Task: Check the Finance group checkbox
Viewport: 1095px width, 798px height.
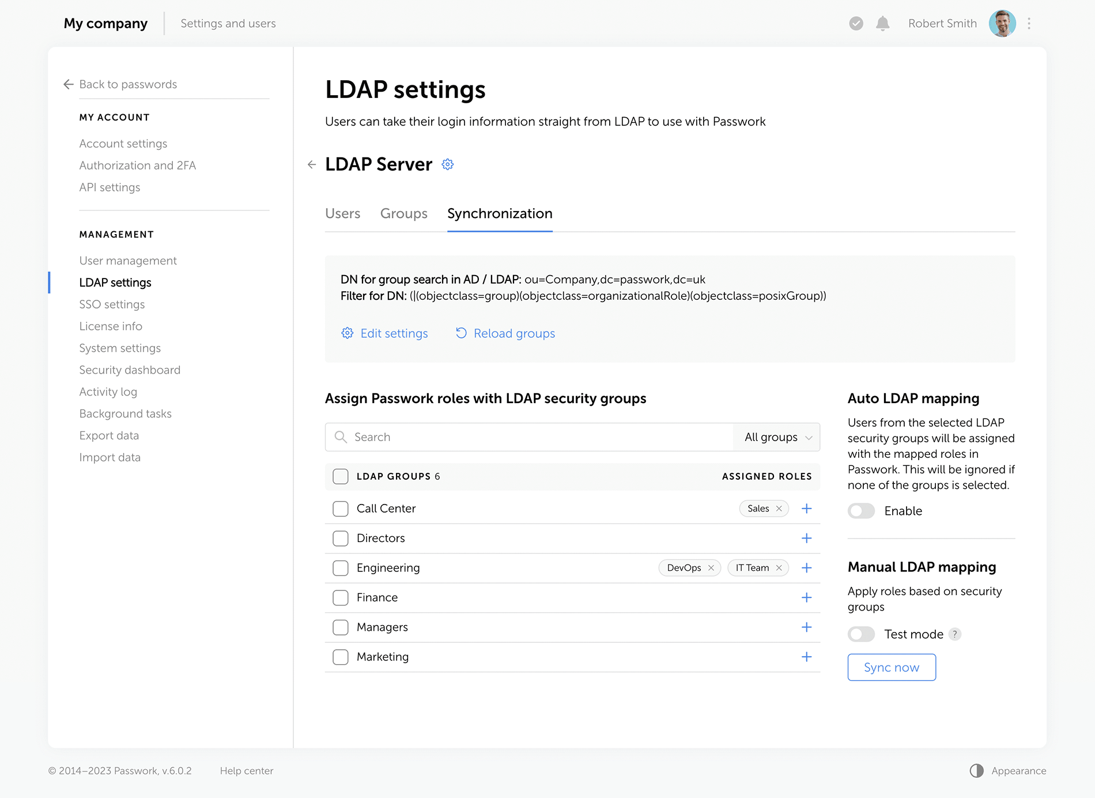Action: (341, 598)
